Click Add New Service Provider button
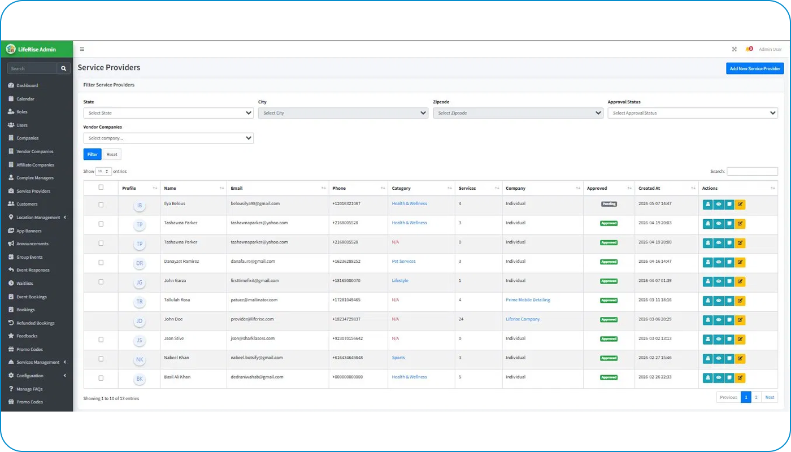The image size is (791, 452). coord(755,68)
